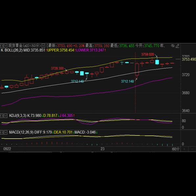Click the DIFF:9.179 value in MACD panel
196x196 pixels.
coord(43,132)
